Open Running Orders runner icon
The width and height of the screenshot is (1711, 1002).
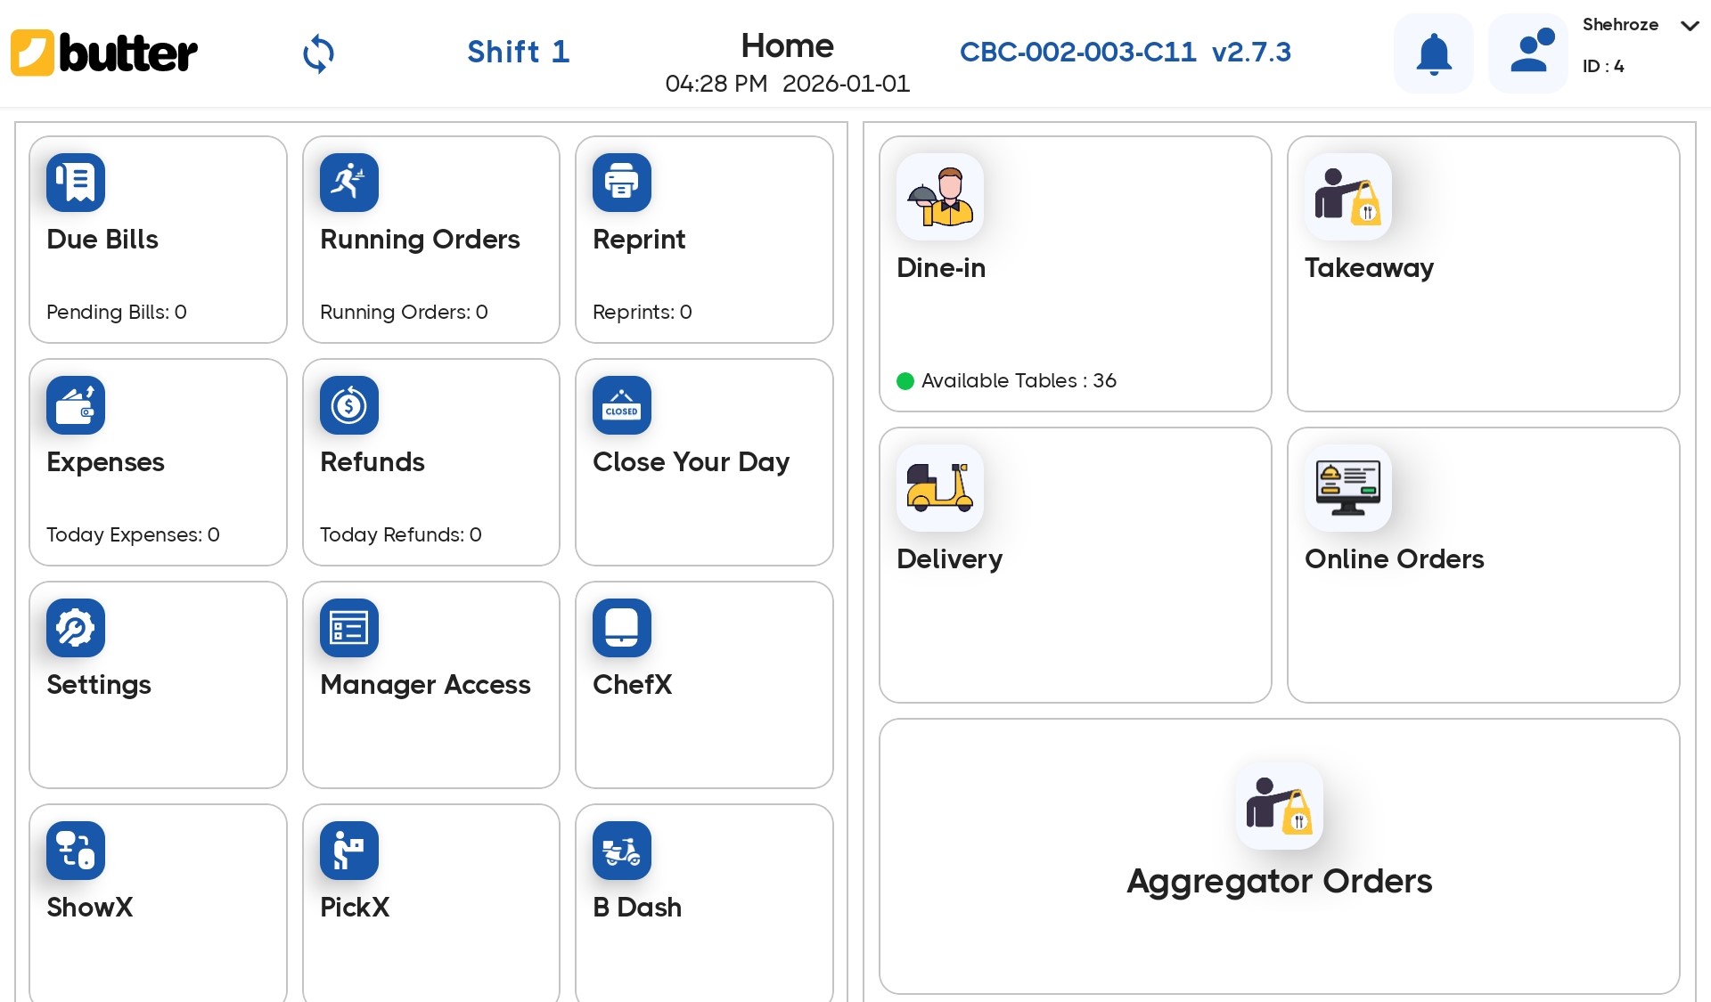tap(348, 183)
